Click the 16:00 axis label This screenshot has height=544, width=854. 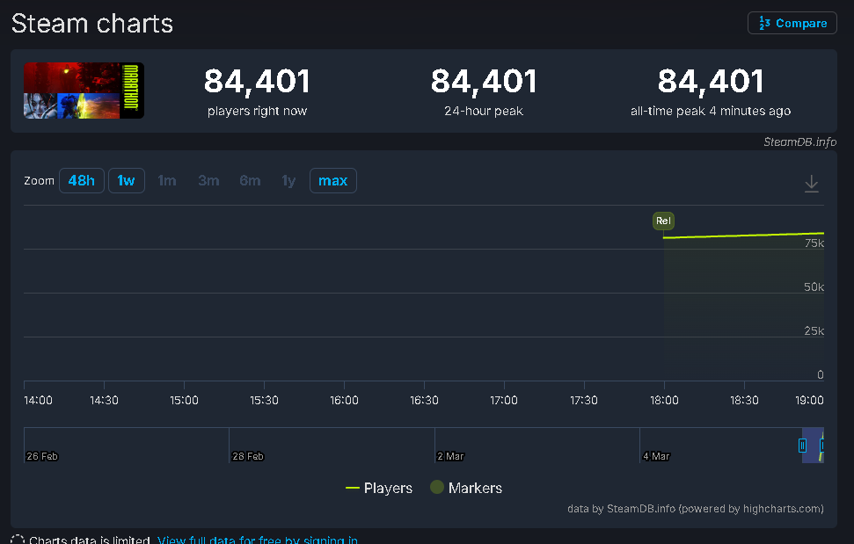pyautogui.click(x=344, y=401)
